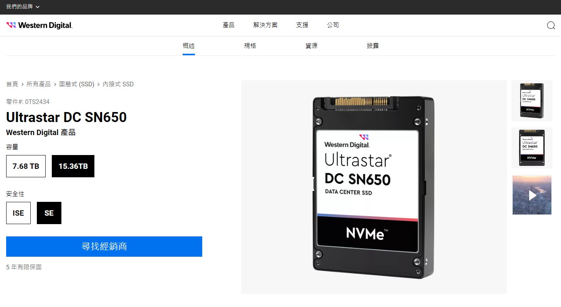The height and width of the screenshot is (307, 561).
Task: Click the chevron next to 我們的品牌
Action: 37,7
